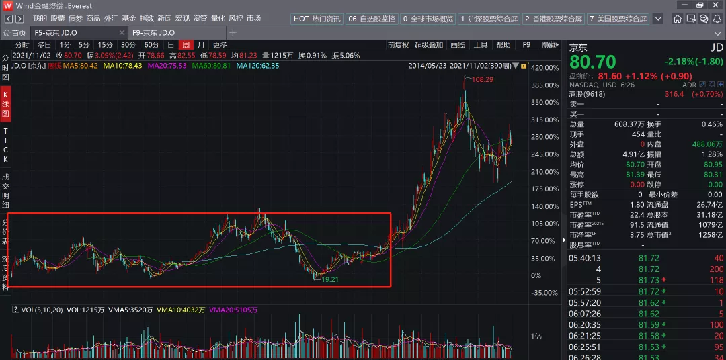Open the 更多 period options
Screen dimensions: 726x360
point(219,45)
